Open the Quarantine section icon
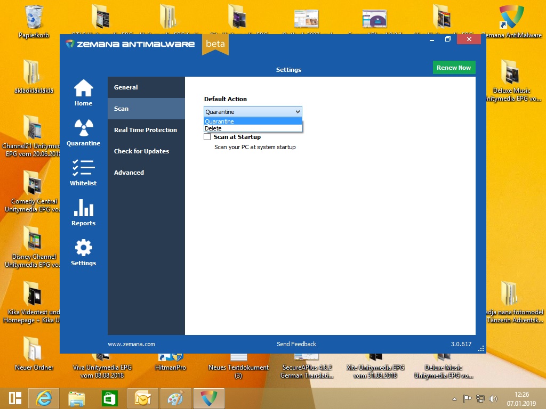The image size is (546, 409). [83, 132]
